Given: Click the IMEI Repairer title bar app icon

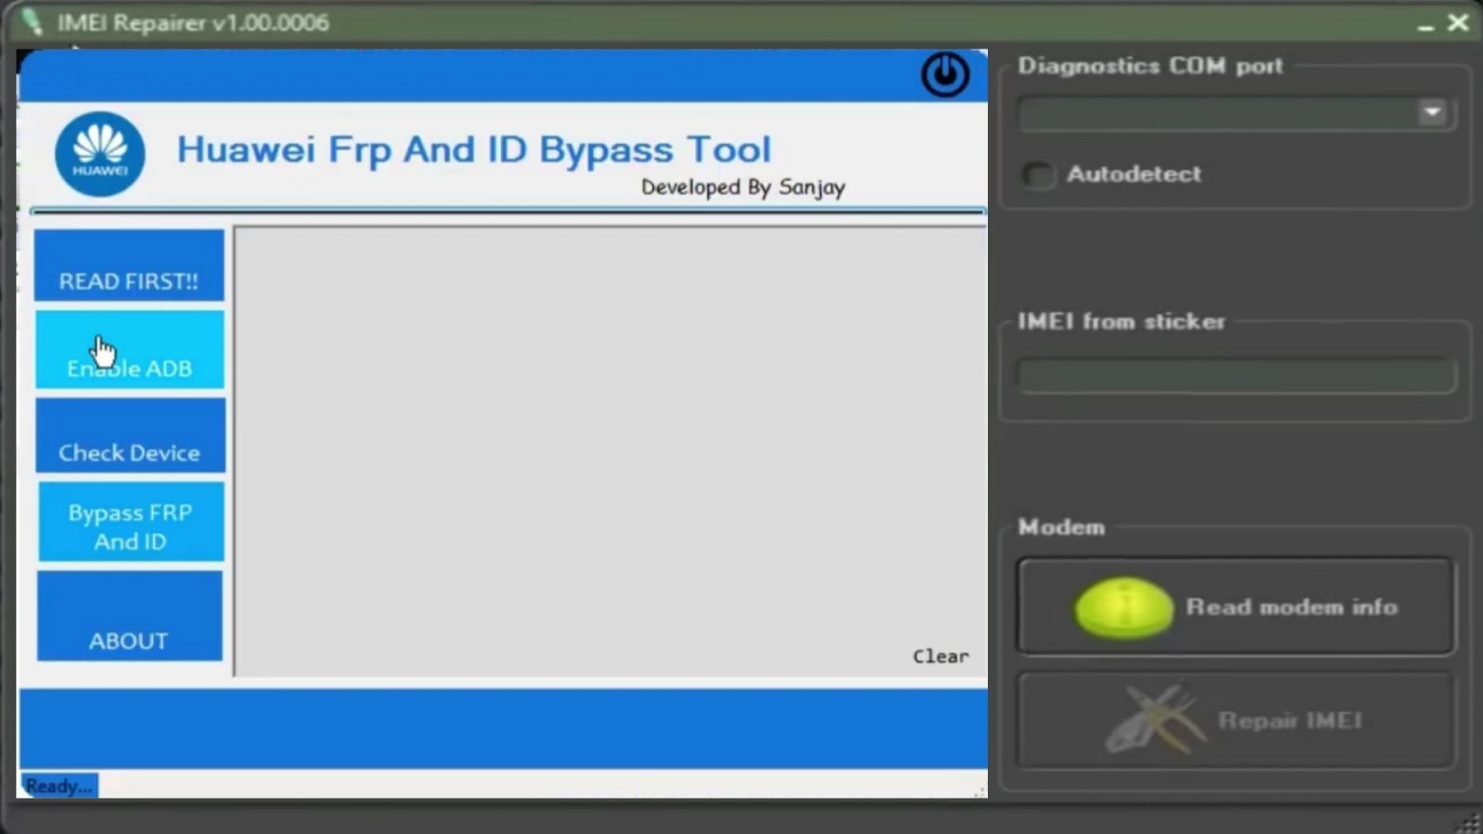Looking at the screenshot, I should [x=33, y=21].
